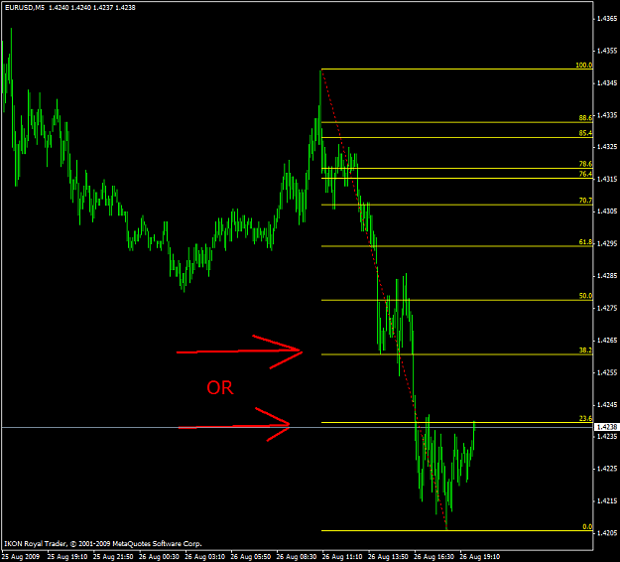Click the 1.4275 price scale value
The height and width of the screenshot is (562, 620).
[607, 308]
